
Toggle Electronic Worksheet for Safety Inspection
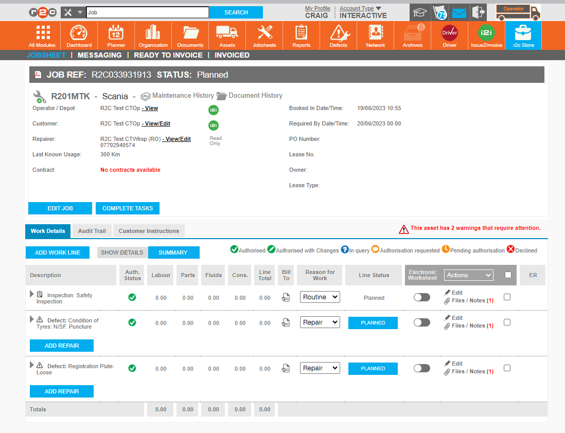click(421, 298)
